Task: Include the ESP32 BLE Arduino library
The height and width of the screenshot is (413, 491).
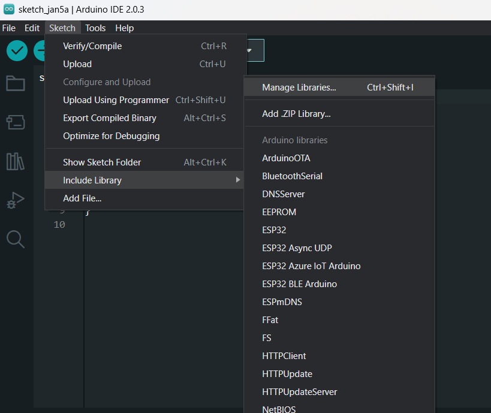Action: 339,284
